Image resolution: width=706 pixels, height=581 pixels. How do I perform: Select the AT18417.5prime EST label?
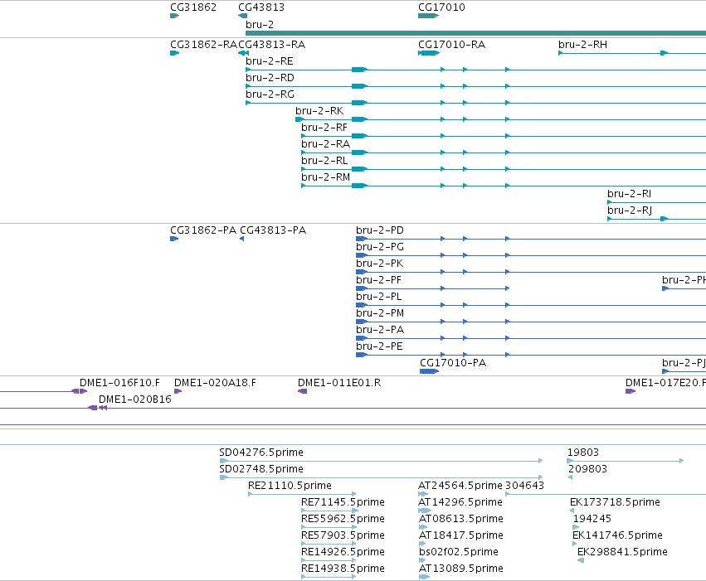[460, 535]
